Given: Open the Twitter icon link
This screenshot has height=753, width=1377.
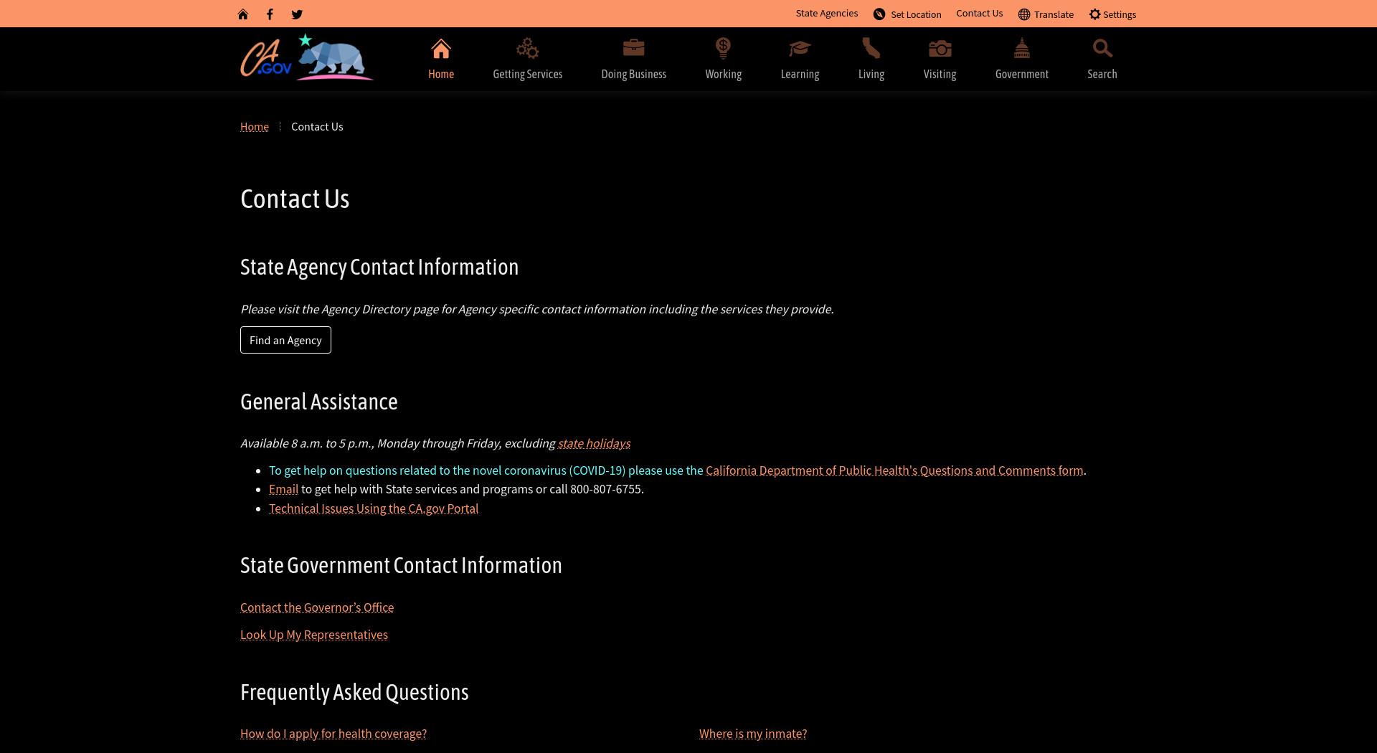Looking at the screenshot, I should 297,14.
